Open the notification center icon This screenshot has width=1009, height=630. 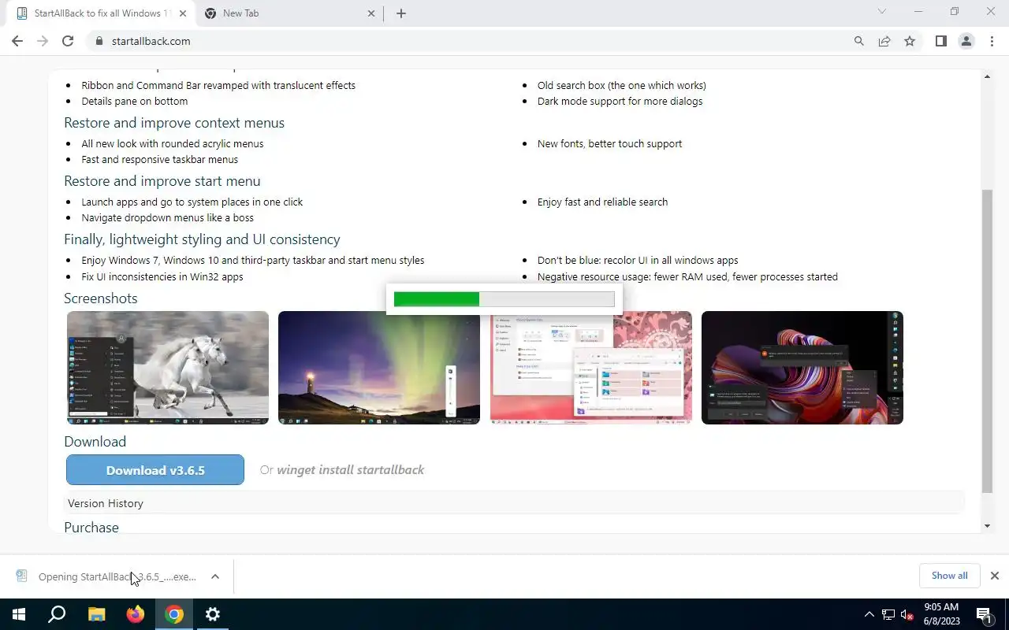point(985,614)
